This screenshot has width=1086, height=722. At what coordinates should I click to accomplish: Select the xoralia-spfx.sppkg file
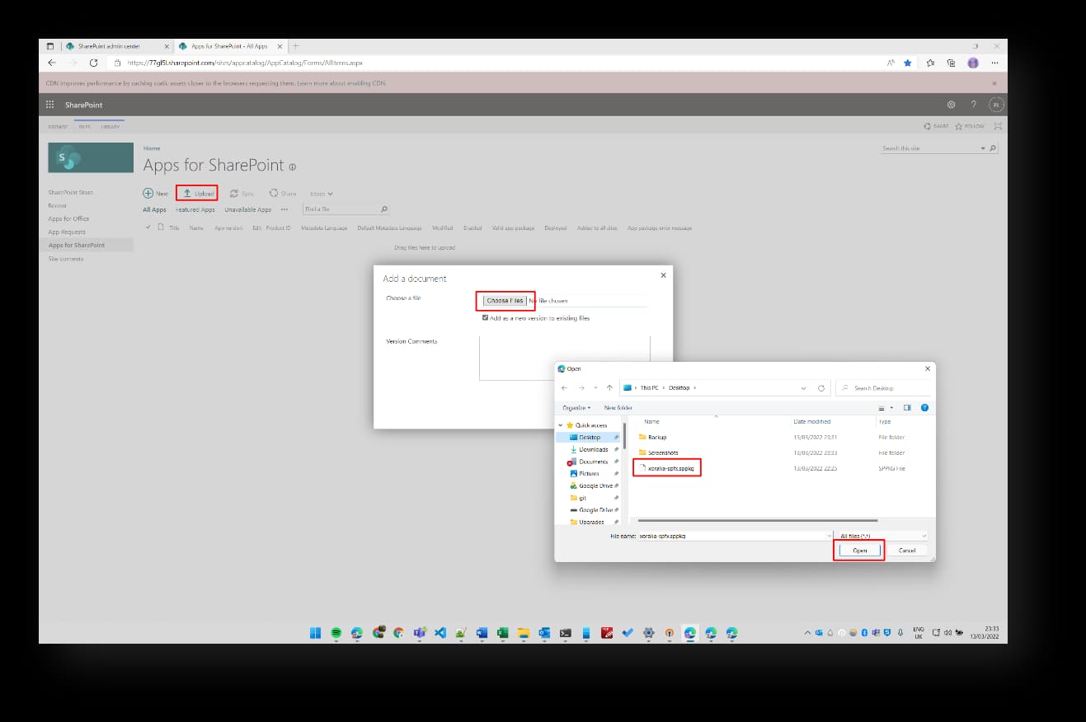(x=669, y=468)
